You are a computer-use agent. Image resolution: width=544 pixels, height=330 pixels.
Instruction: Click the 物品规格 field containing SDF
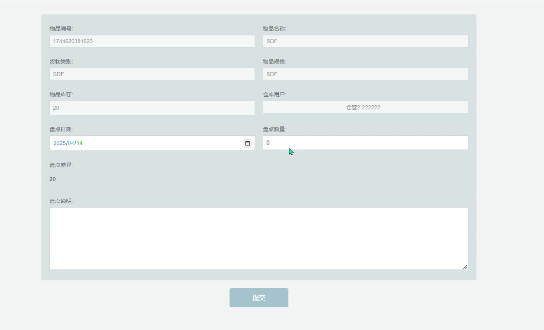[x=366, y=74]
